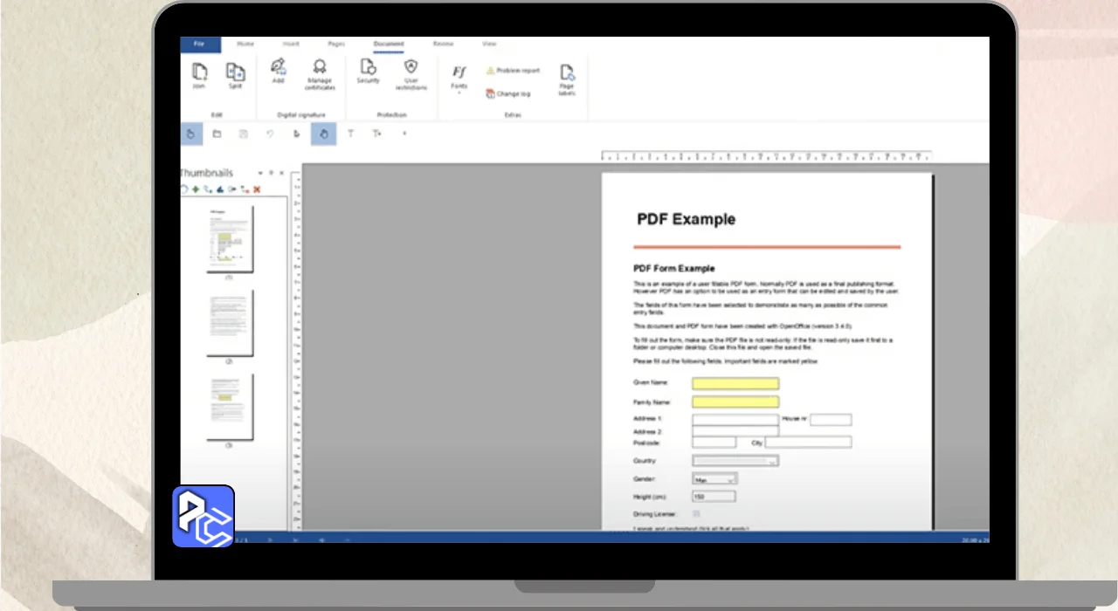Click the House nr field
1118x611 pixels.
pyautogui.click(x=831, y=420)
